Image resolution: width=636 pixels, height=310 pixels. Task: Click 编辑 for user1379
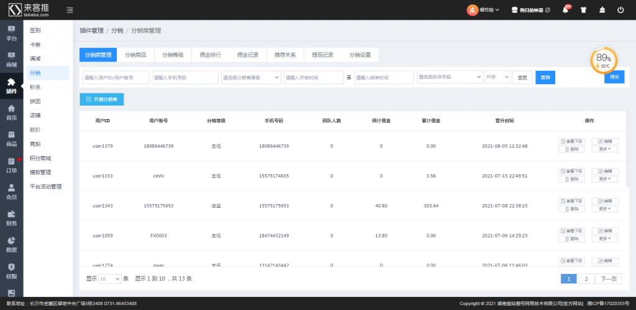point(605,141)
